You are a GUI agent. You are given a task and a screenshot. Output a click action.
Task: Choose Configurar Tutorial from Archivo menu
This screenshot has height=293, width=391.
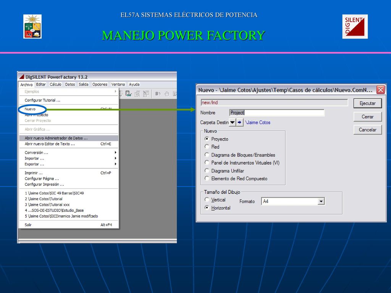[69, 100]
